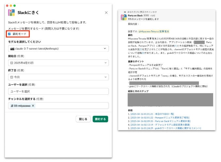Click the 閉じる button
The image size is (221, 162).
(83, 119)
